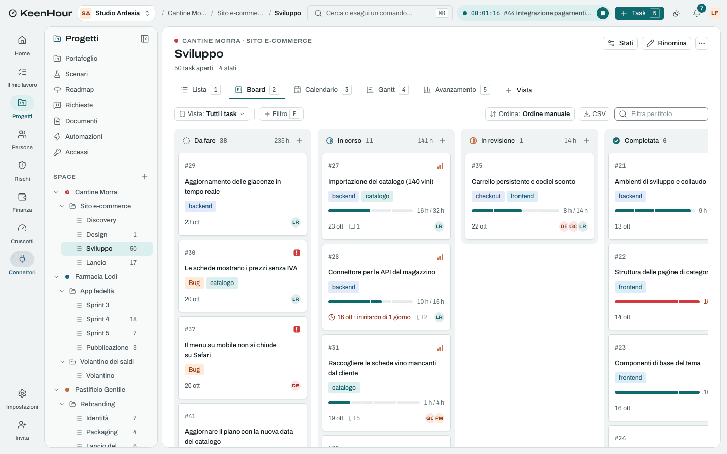The image size is (727, 454).
Task: Open the notifications bell
Action: tap(697, 13)
